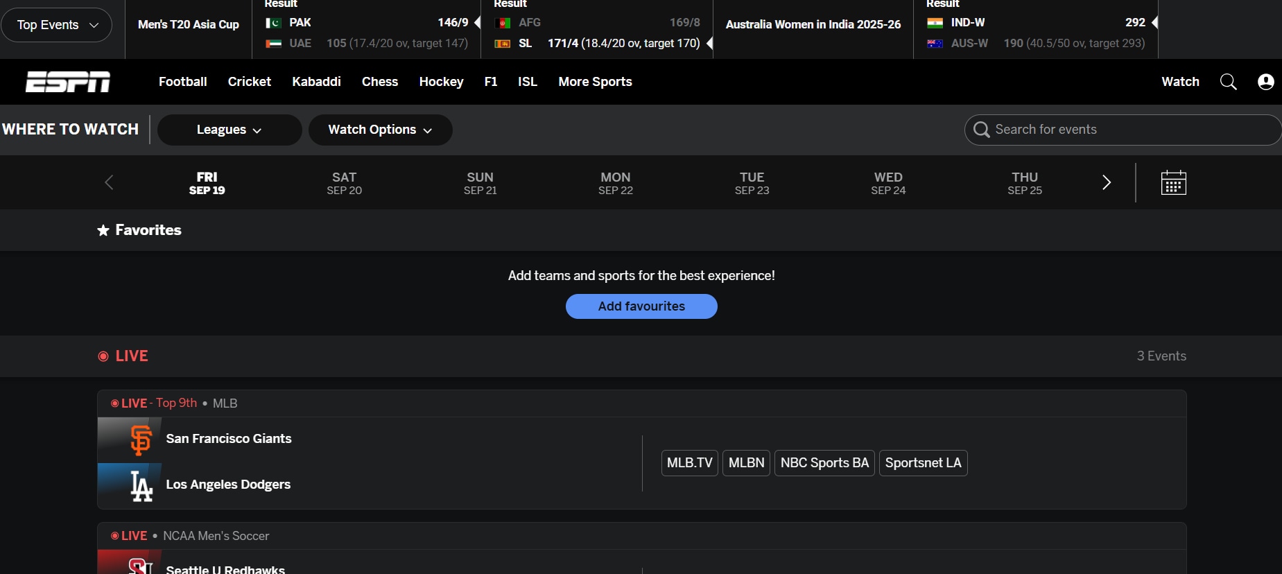Image resolution: width=1282 pixels, height=574 pixels.
Task: Open the Kabaddi menu
Action: (316, 82)
